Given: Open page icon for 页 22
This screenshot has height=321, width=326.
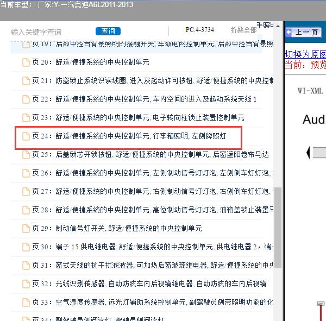Looking at the screenshot, I should (x=26, y=99).
